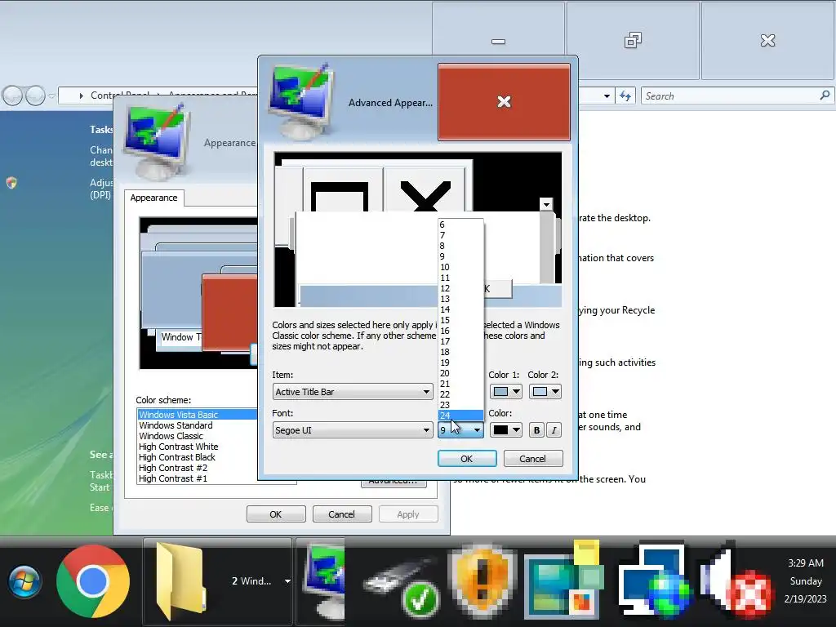Image resolution: width=836 pixels, height=627 pixels.
Task: Open Google Chrome from the taskbar
Action: (x=93, y=581)
